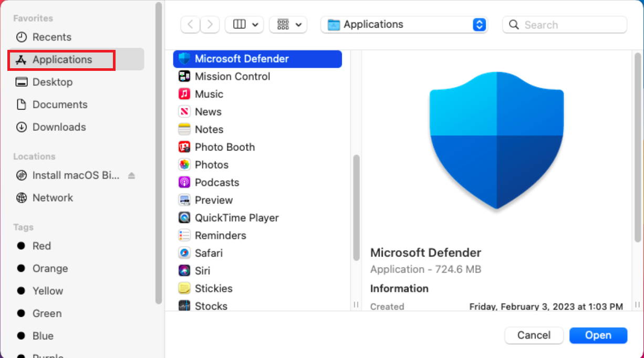Click the Network globe icon in sidebar
The width and height of the screenshot is (644, 358).
[21, 198]
